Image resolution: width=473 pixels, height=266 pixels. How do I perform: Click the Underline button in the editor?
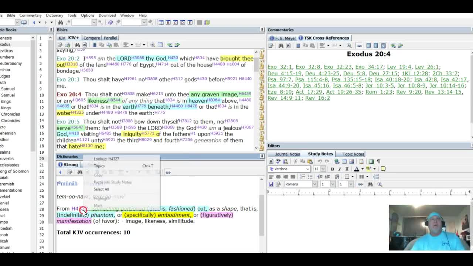[347, 169]
